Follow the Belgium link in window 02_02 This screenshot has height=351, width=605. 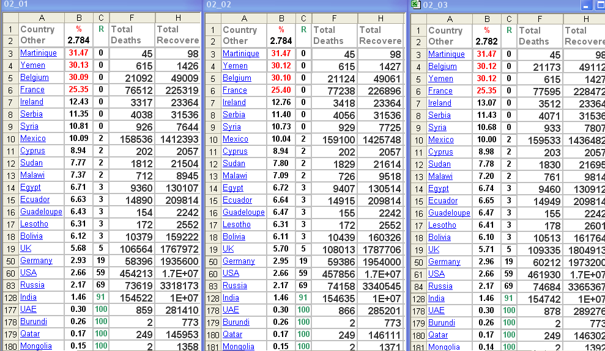(237, 78)
